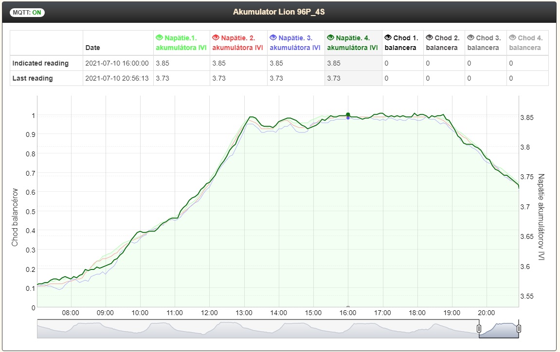
Task: Click the Napätie akumulátorov right axis label
Action: 541,217
